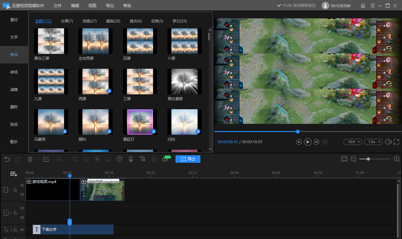This screenshot has height=239, width=402.
Task: Click the play button under preview
Action: click(x=307, y=142)
